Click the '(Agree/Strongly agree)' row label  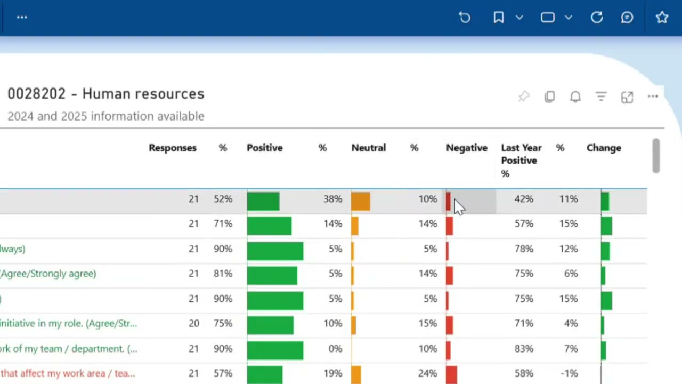coord(48,274)
